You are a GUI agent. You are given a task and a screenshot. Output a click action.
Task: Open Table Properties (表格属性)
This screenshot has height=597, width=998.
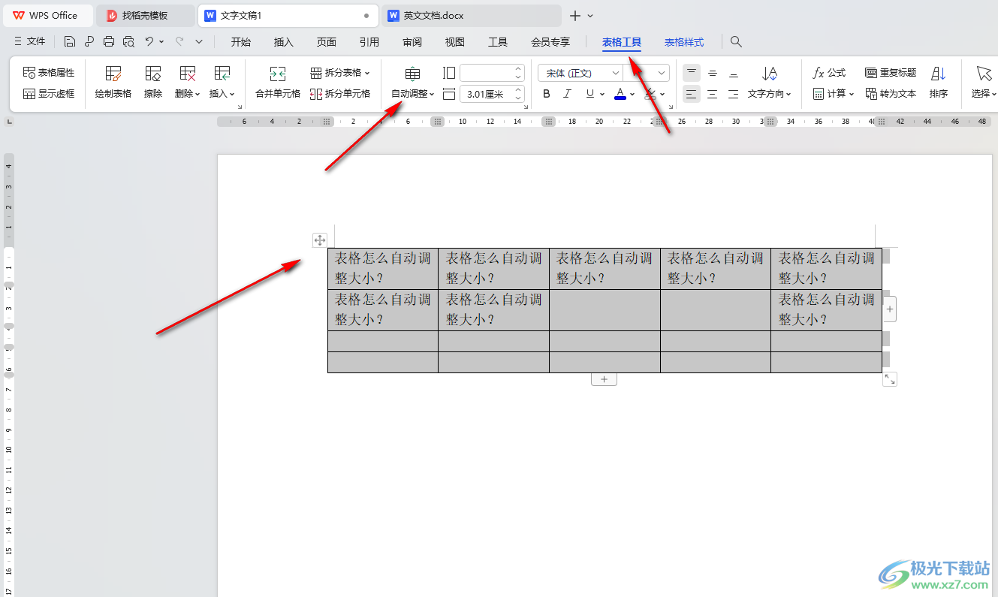coord(49,73)
